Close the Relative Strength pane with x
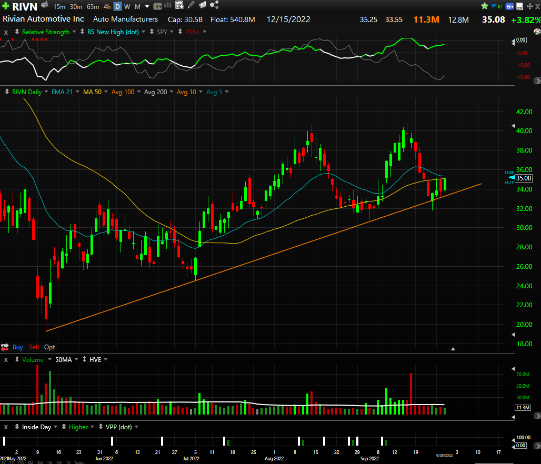The image size is (541, 464). [x=6, y=33]
